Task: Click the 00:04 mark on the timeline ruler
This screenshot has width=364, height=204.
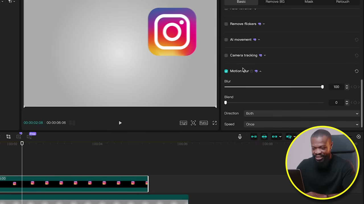Action: tap(98, 144)
